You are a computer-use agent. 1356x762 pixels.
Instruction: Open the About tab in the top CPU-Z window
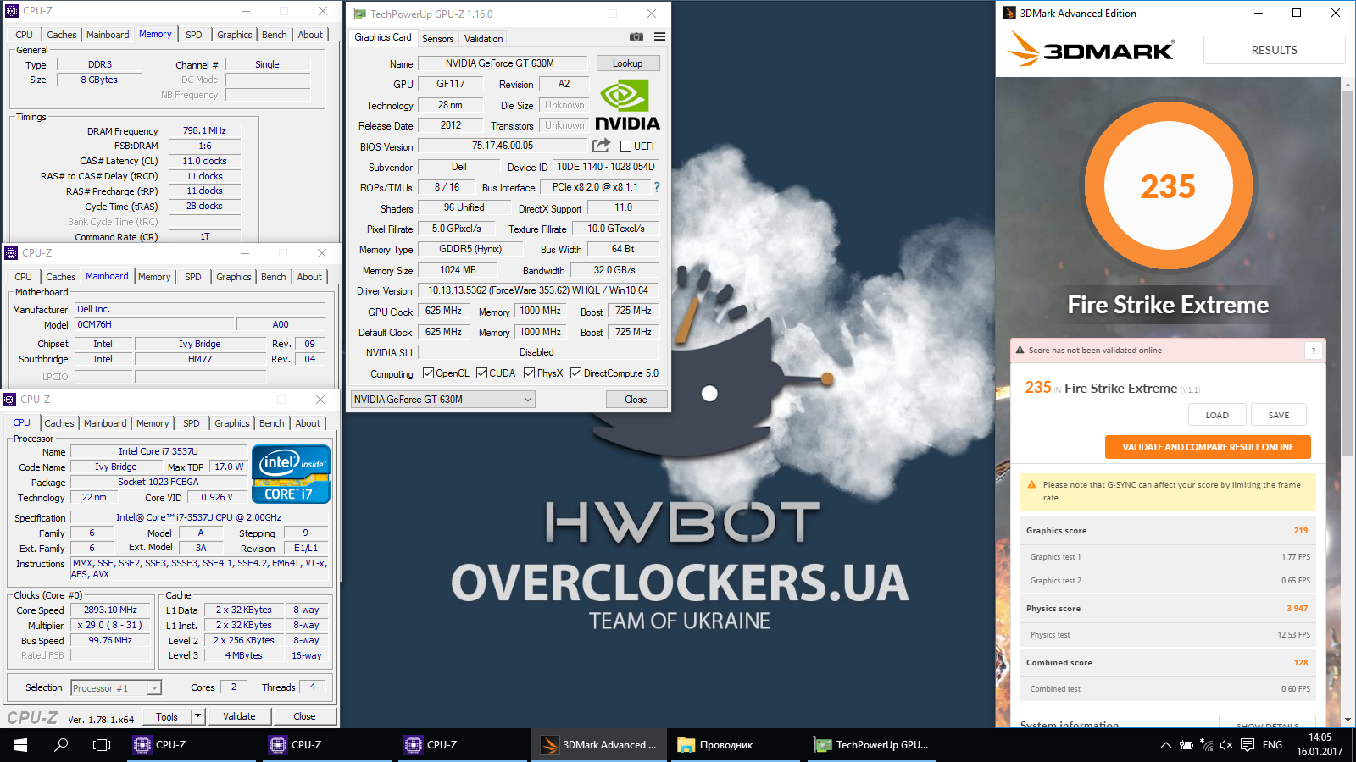pyautogui.click(x=310, y=35)
